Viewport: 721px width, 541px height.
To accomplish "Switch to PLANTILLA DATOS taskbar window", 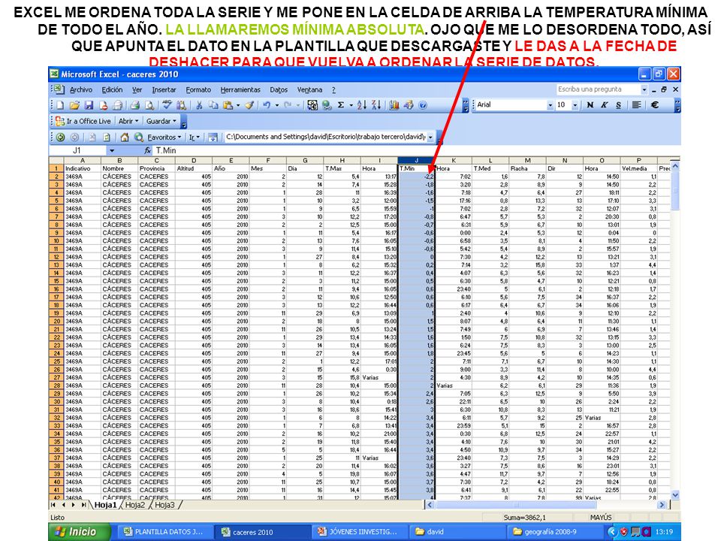I will [x=164, y=532].
